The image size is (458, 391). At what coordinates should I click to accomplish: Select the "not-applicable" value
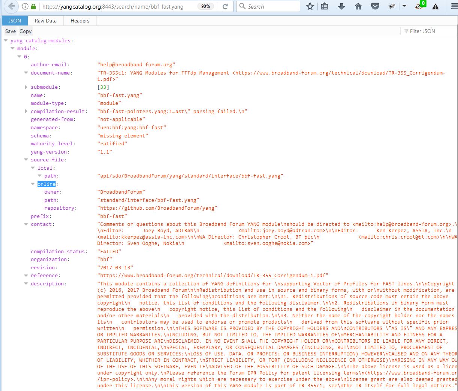click(x=121, y=119)
